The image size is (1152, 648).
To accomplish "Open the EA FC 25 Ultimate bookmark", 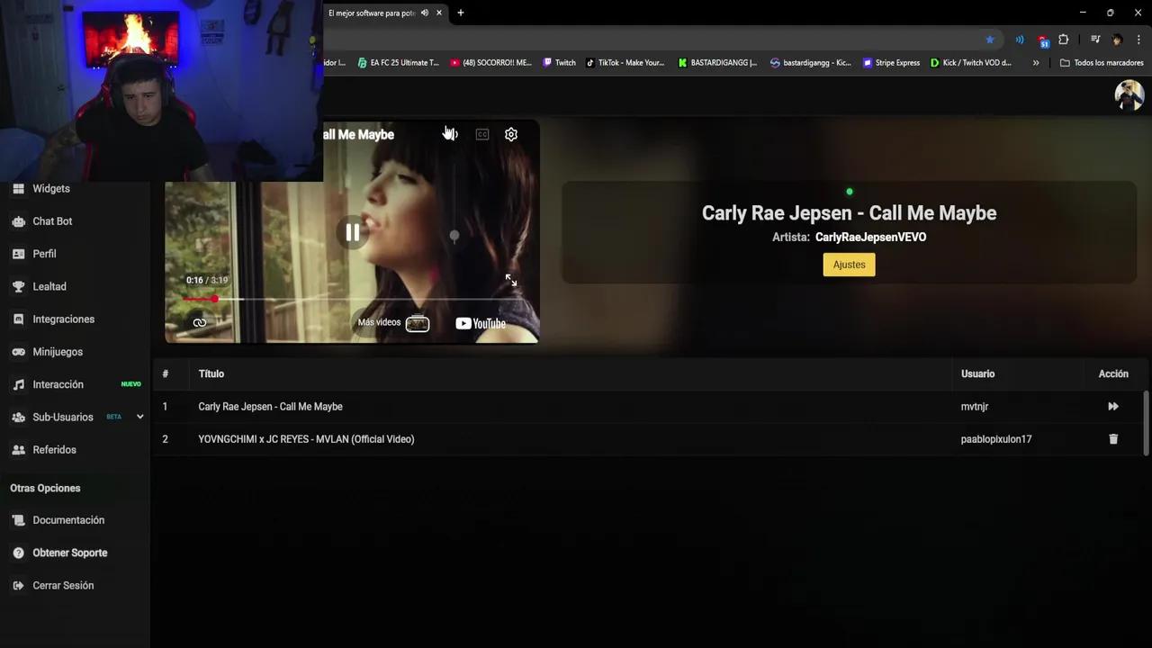I will tap(398, 63).
